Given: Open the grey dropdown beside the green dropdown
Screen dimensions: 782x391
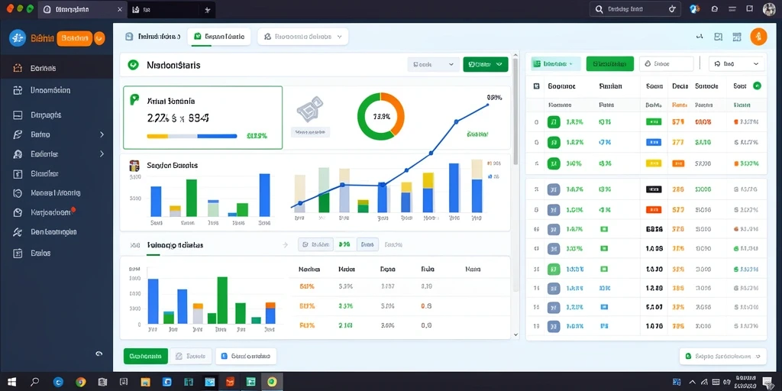Looking at the screenshot, I should [x=434, y=64].
